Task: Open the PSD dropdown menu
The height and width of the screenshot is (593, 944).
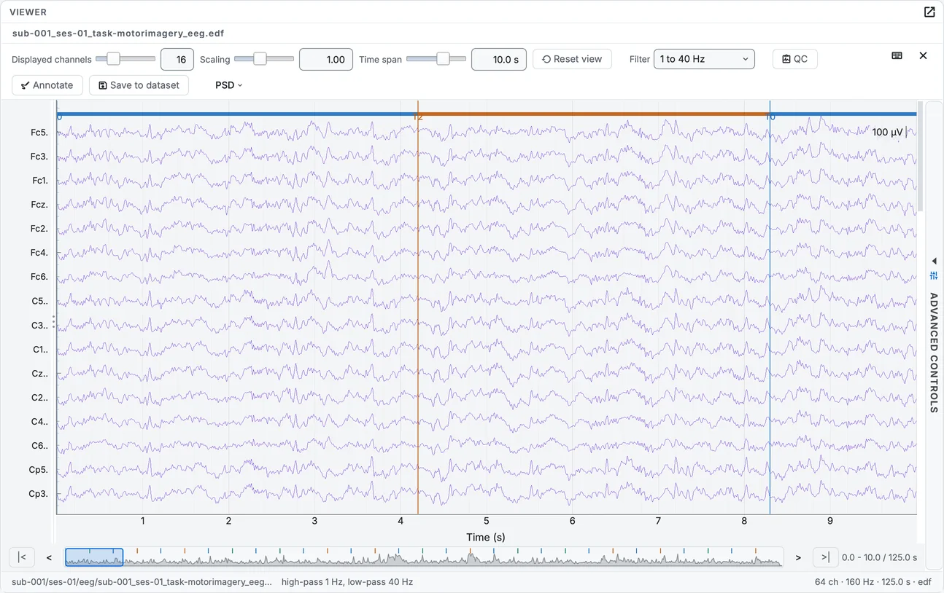Action: 228,85
